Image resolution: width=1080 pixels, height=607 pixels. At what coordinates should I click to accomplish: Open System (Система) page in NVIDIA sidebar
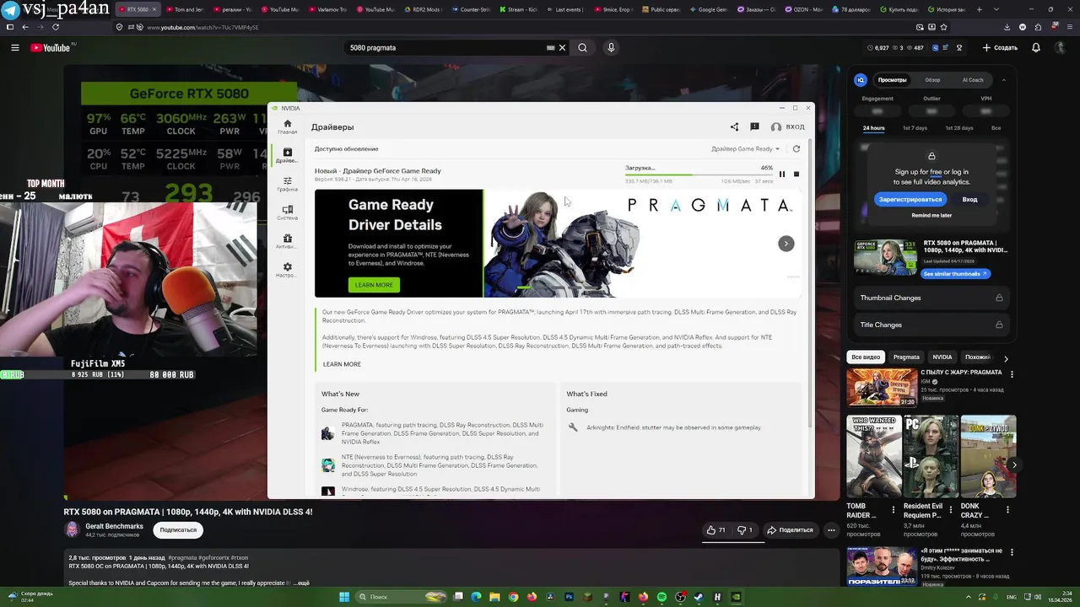pyautogui.click(x=287, y=212)
